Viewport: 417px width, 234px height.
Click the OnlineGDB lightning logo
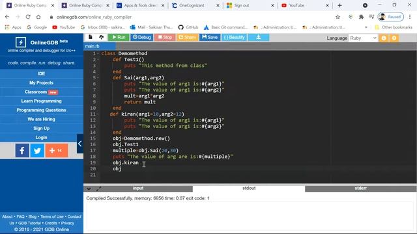tap(21, 42)
